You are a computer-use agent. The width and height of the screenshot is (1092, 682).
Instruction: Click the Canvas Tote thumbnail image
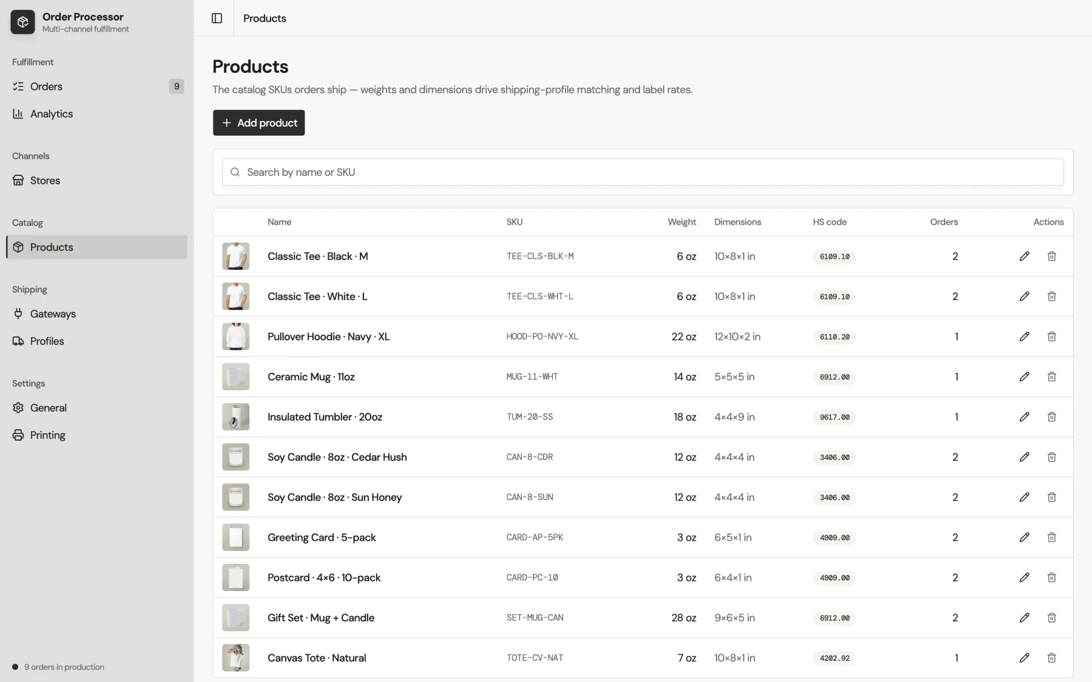tap(235, 658)
